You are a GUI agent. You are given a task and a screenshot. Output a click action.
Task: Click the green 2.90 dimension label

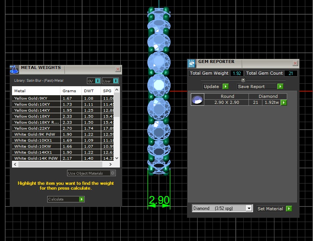pyautogui.click(x=159, y=200)
